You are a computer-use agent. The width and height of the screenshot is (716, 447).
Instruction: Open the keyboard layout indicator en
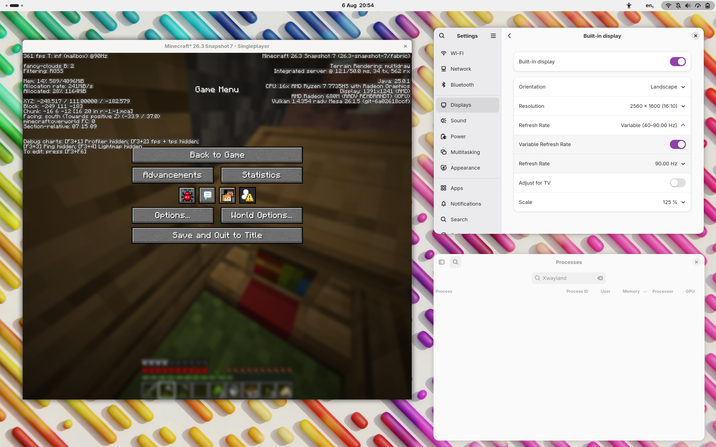point(650,6)
